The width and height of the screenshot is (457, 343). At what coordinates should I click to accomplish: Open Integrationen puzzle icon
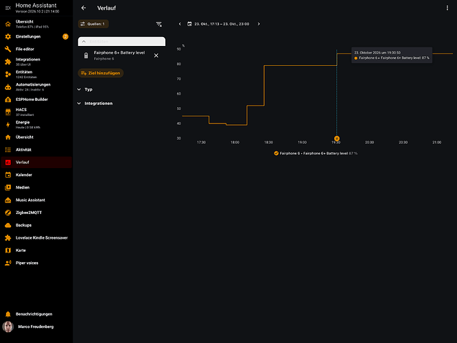[x=8, y=62]
